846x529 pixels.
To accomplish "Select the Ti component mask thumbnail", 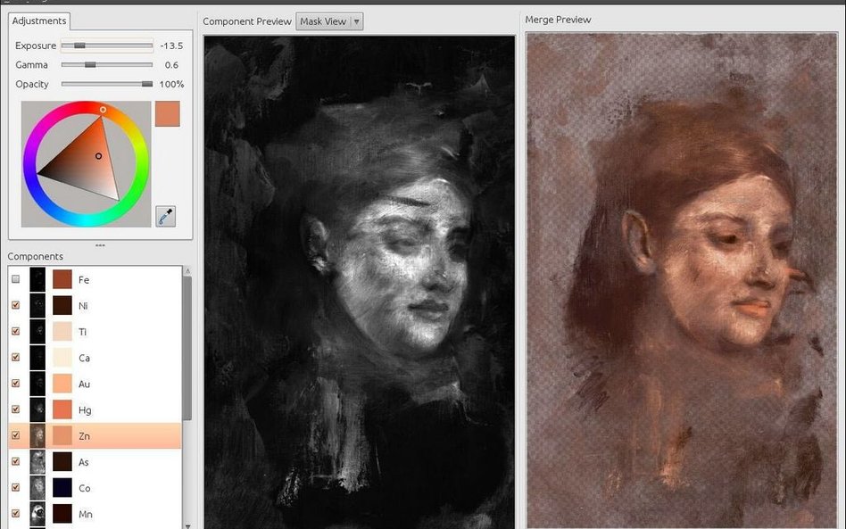I will (x=37, y=331).
